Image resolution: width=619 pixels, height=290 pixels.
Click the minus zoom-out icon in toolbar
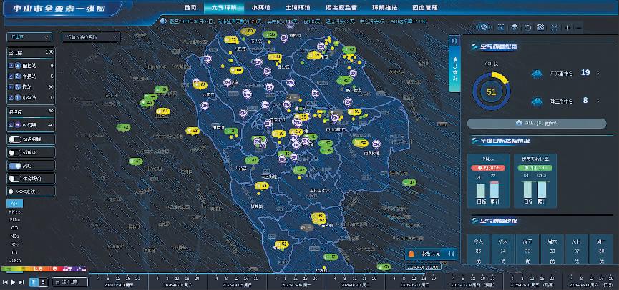tap(579, 27)
